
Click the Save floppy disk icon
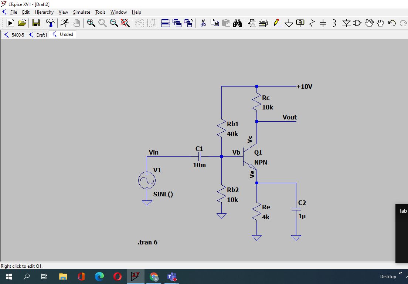click(36, 23)
